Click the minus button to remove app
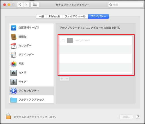Screen dimensions: 145x124 [x=67, y=79]
